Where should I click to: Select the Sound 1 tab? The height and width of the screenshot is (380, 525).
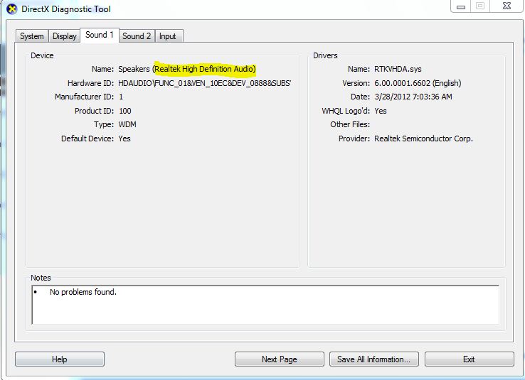pyautogui.click(x=99, y=35)
